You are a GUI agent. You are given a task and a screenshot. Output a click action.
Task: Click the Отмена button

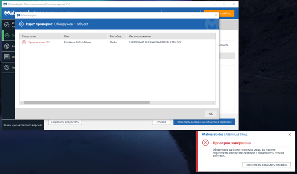pos(161,122)
